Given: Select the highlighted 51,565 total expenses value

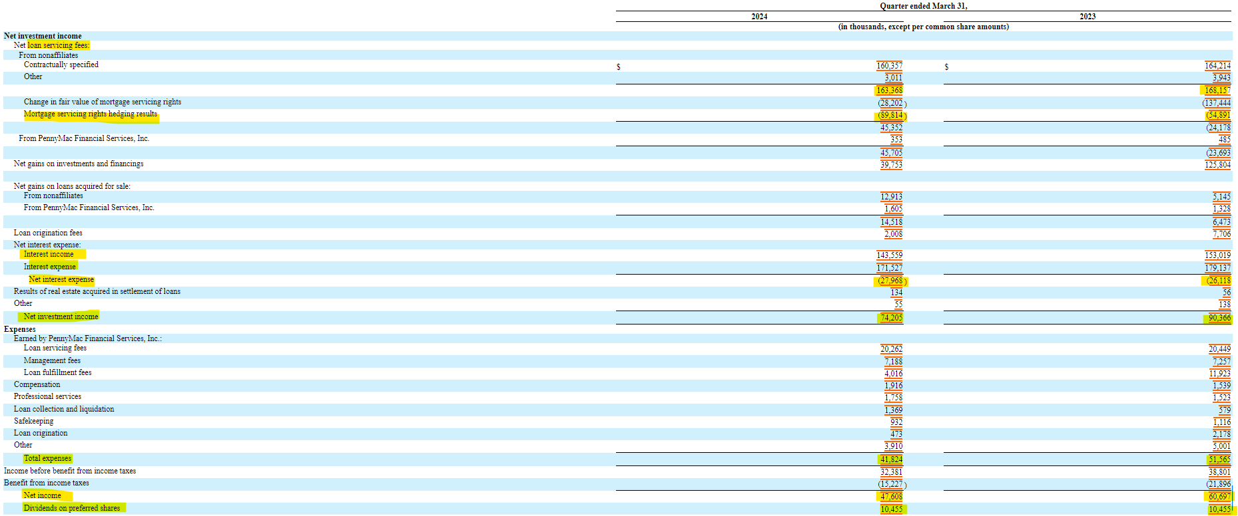Looking at the screenshot, I should tap(1219, 459).
